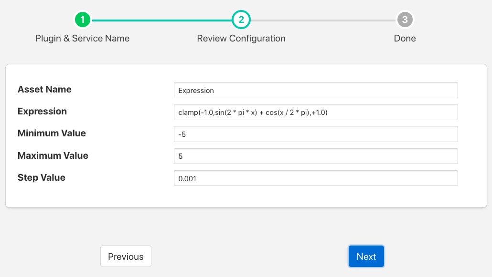Click into the Maximum Value field
Image resolution: width=492 pixels, height=277 pixels.
(x=316, y=156)
